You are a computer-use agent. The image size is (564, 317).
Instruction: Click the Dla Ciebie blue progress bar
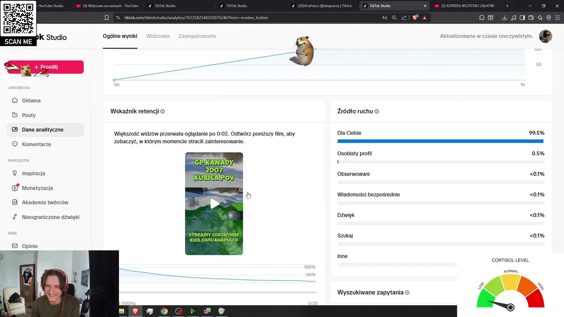(440, 141)
